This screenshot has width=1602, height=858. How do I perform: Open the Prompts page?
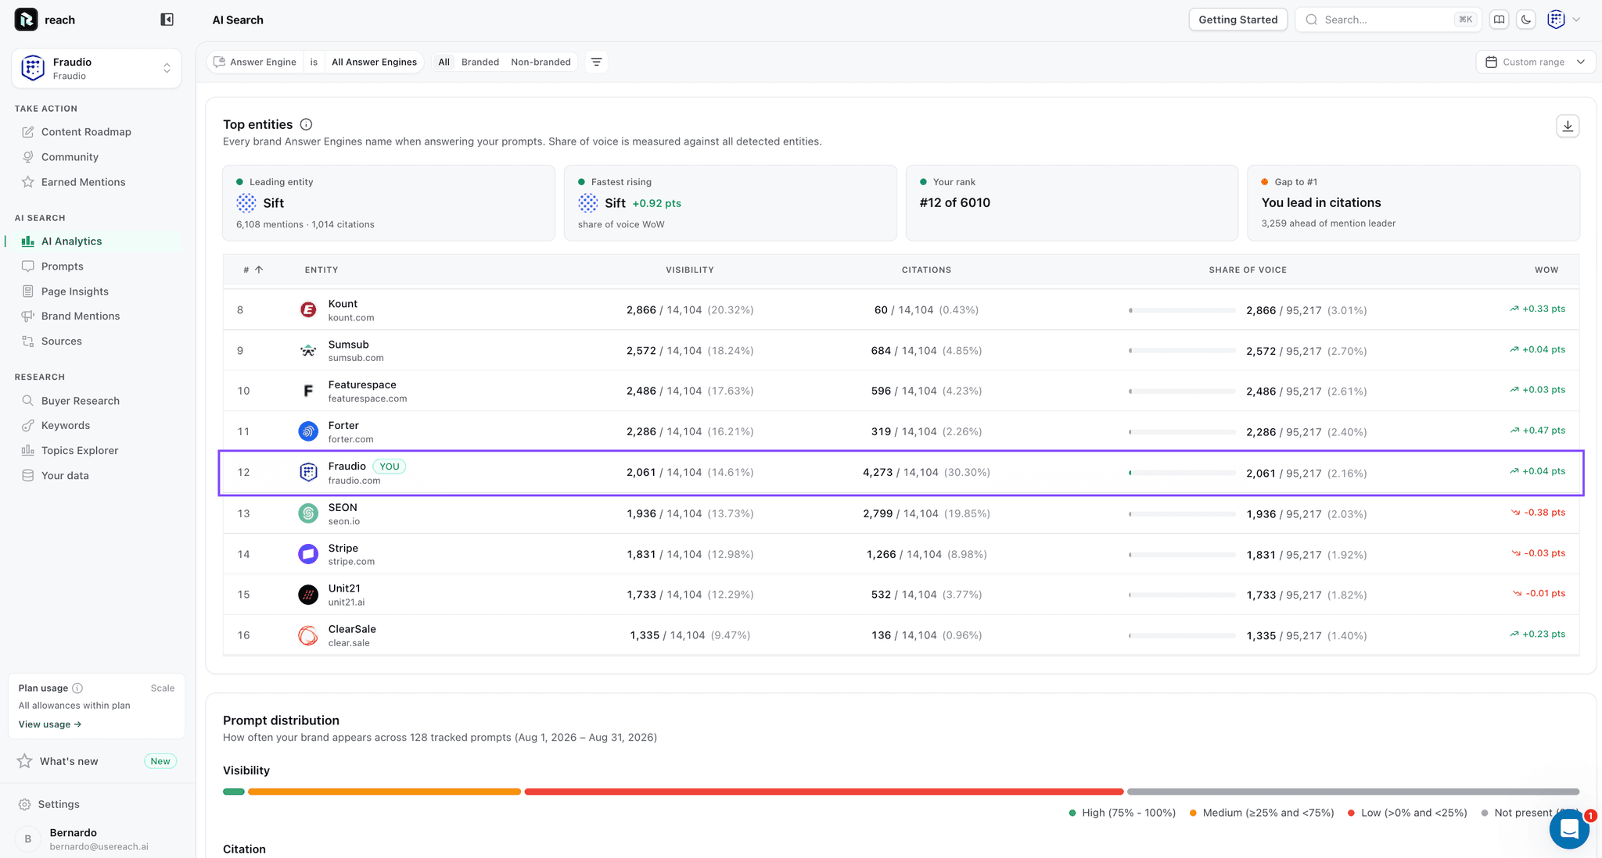(x=62, y=266)
